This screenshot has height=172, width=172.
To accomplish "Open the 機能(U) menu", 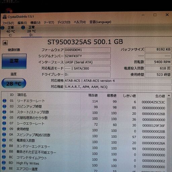I will pos(35,23).
